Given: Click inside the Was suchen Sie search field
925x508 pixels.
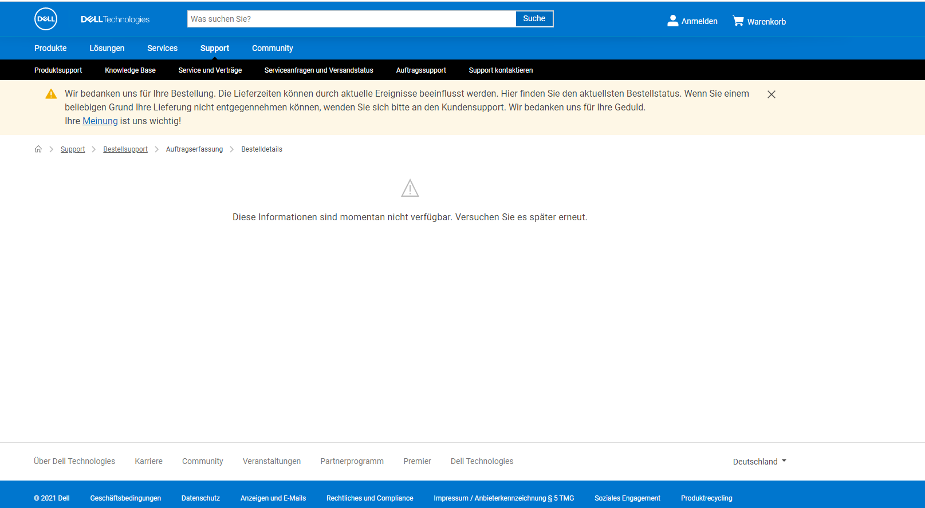Looking at the screenshot, I should coord(352,19).
